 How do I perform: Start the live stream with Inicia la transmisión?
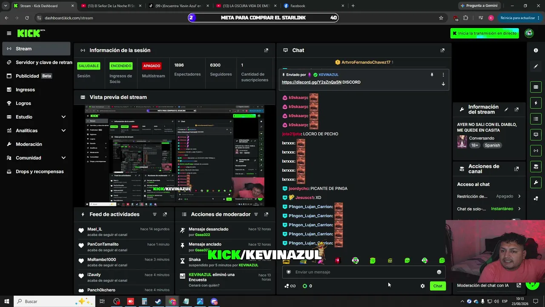pos(485,33)
